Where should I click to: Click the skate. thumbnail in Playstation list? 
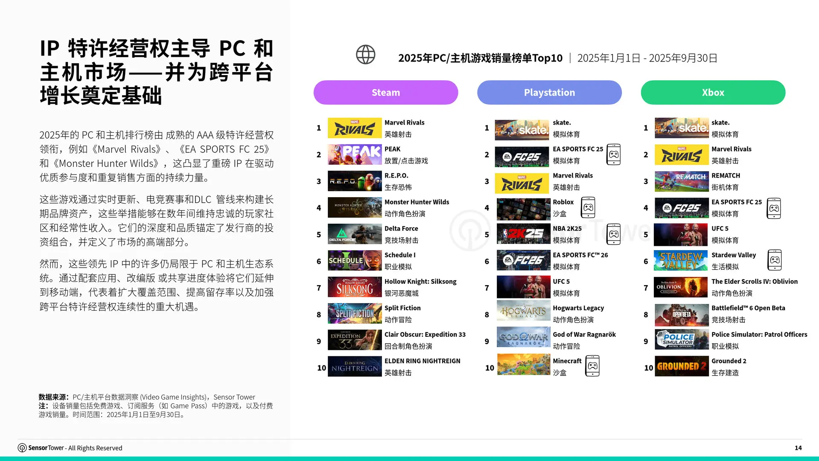(522, 128)
